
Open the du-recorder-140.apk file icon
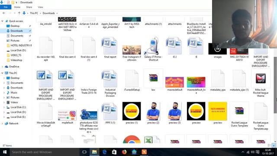[x=46, y=45]
